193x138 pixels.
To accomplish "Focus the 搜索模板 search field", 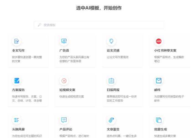I will click(99, 25).
